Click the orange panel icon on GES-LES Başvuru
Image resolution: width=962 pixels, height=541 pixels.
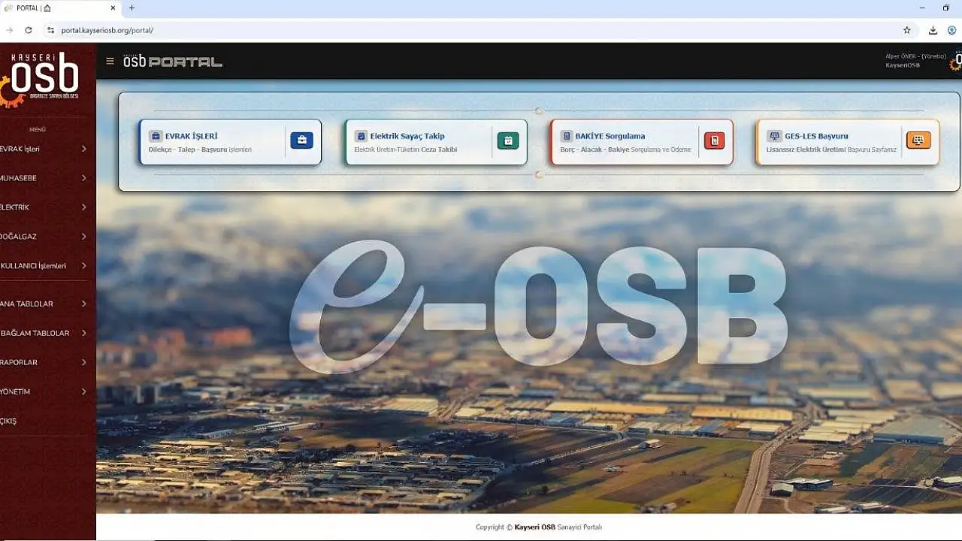(x=918, y=141)
